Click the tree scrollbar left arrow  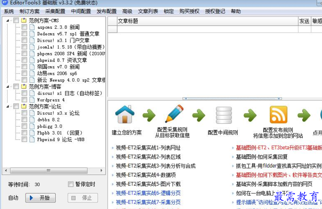[6, 170]
